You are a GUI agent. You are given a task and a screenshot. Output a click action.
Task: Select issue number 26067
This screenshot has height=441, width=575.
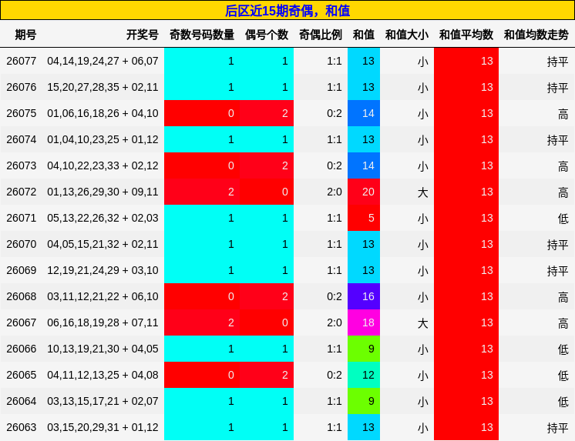22,322
